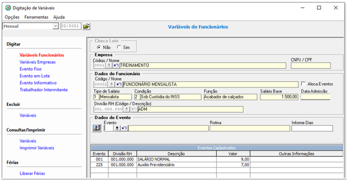The height and width of the screenshot is (182, 348).
Task: Go to Variáveis Funcionários
Action: click(42, 55)
